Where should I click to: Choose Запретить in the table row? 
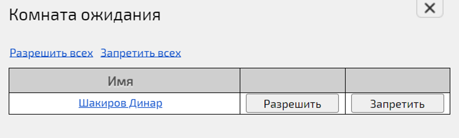point(397,104)
